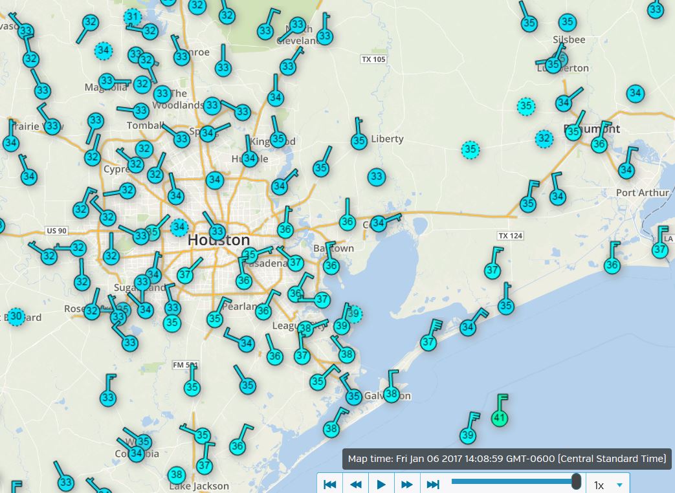Click the skip-to-start playback button
This screenshot has width=675, height=493.
[329, 484]
